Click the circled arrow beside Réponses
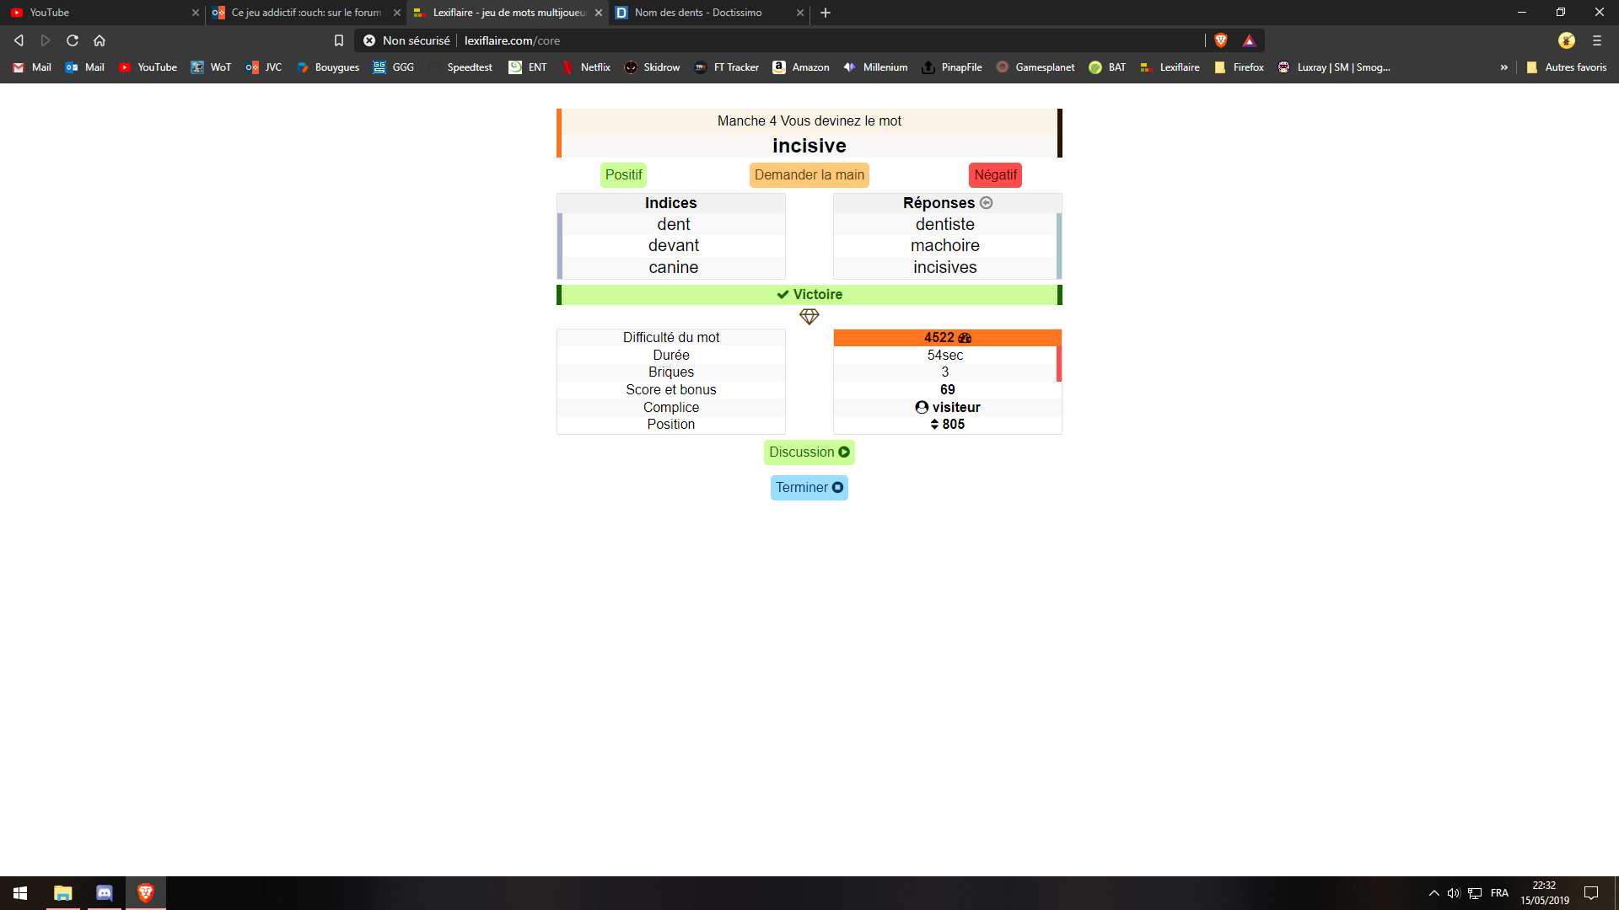This screenshot has height=910, width=1619. (986, 203)
